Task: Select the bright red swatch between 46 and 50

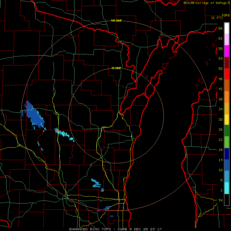Action: pyautogui.click(x=227, y=74)
